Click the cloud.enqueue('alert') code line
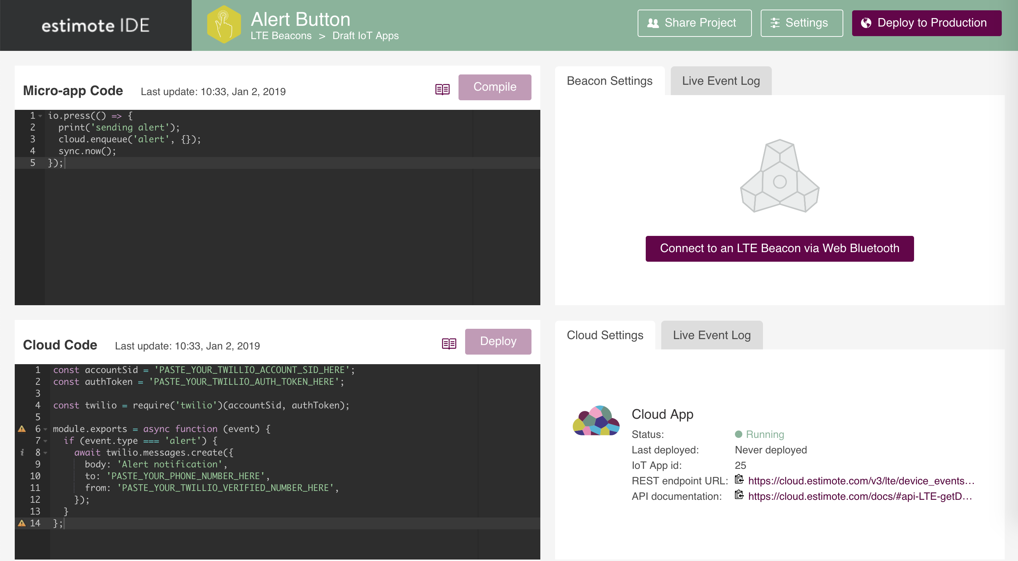The width and height of the screenshot is (1018, 561). (130, 139)
